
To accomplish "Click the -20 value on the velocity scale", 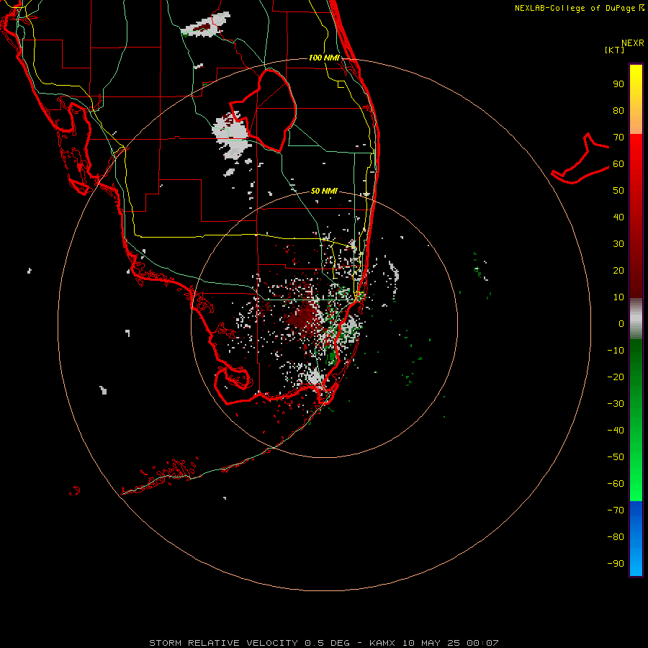I will 616,377.
